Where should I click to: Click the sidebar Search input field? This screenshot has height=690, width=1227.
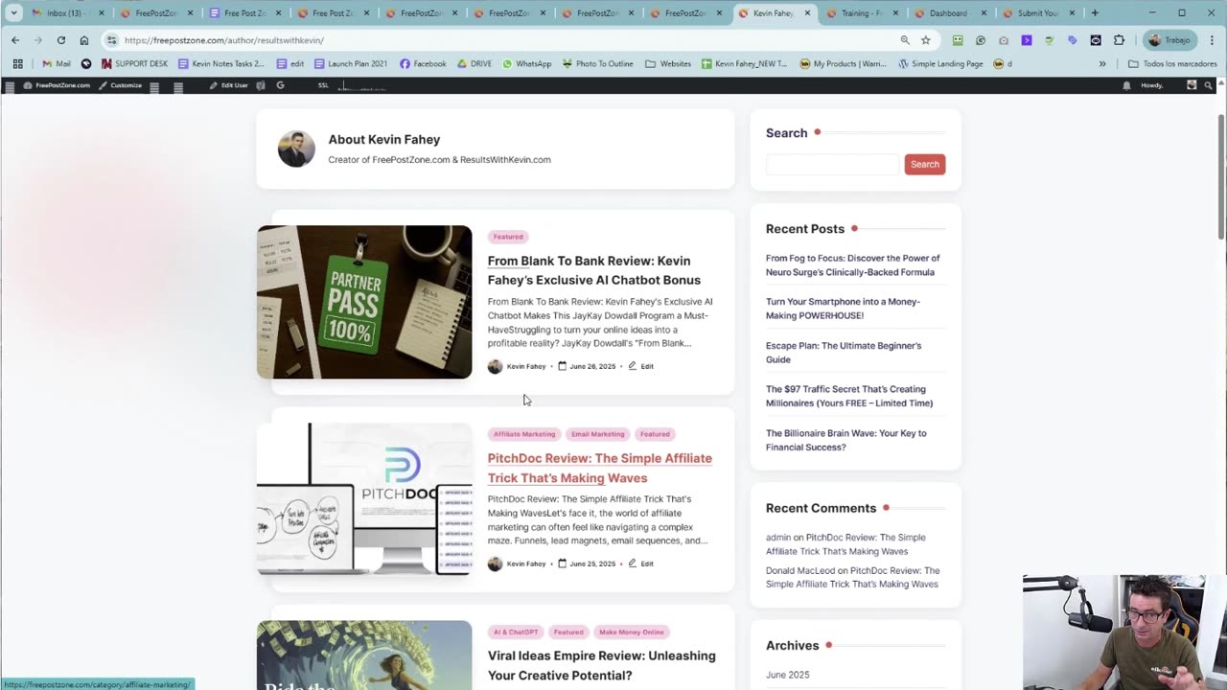tap(832, 164)
